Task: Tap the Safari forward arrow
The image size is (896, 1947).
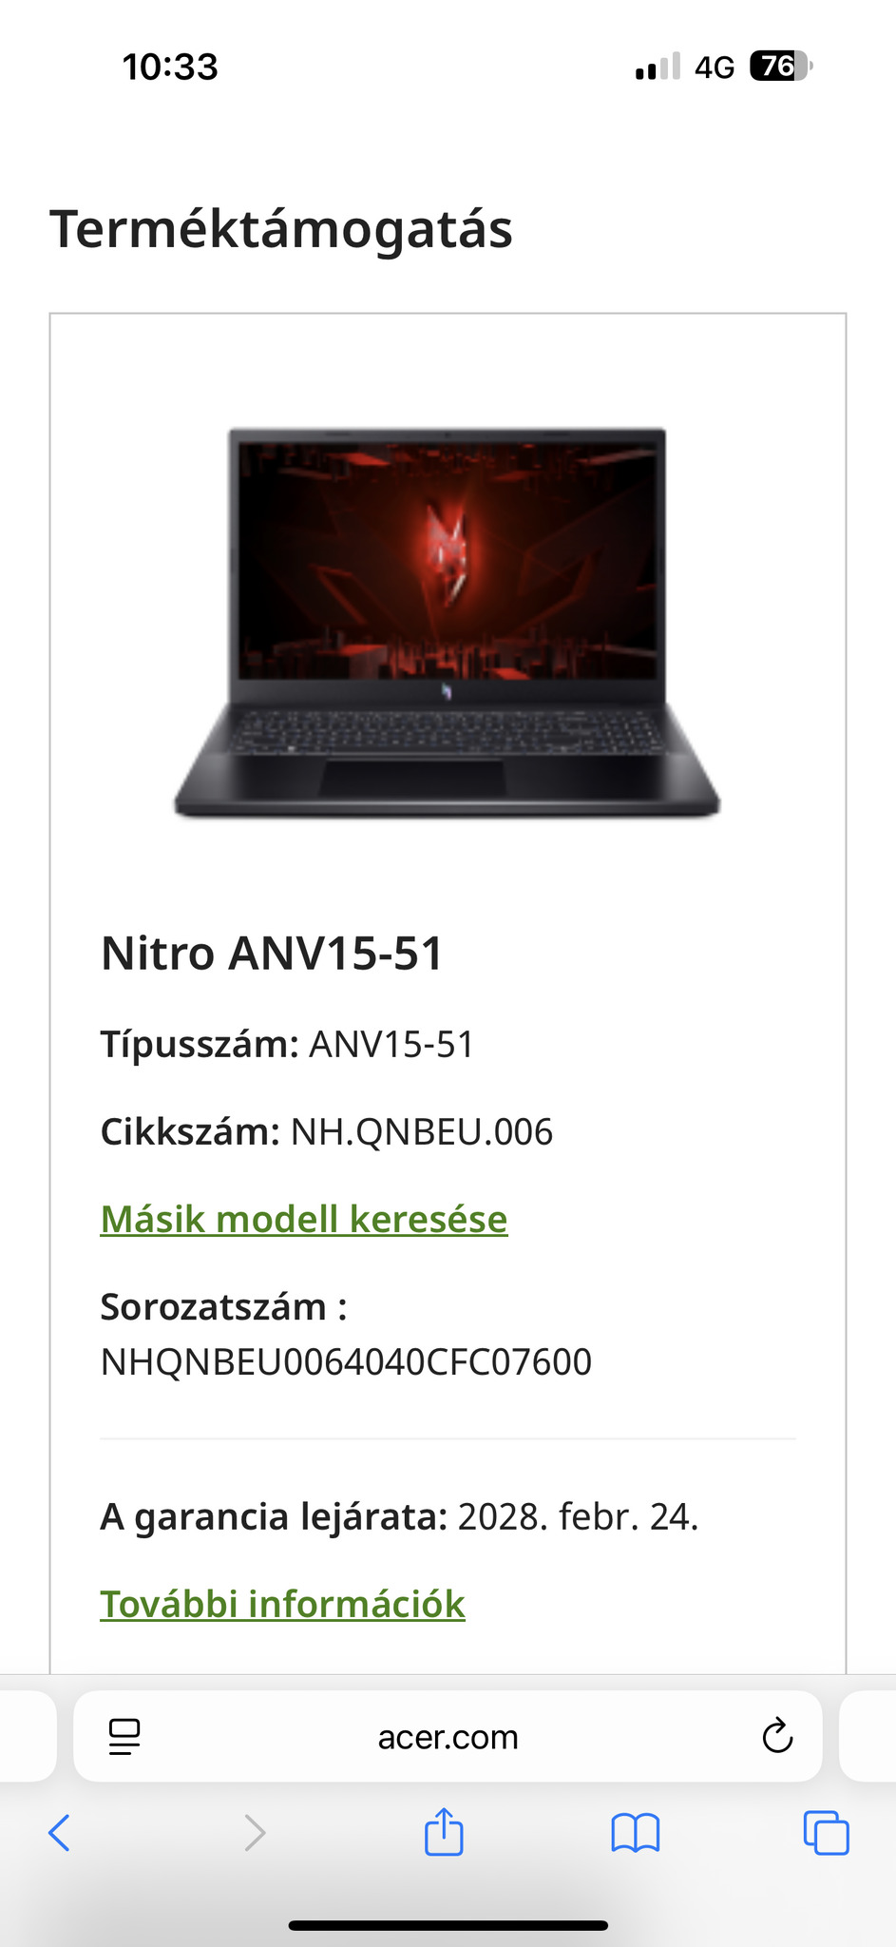Action: [255, 1832]
